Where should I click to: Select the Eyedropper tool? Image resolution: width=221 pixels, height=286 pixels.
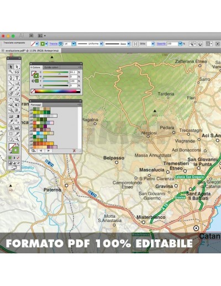coord(11,122)
